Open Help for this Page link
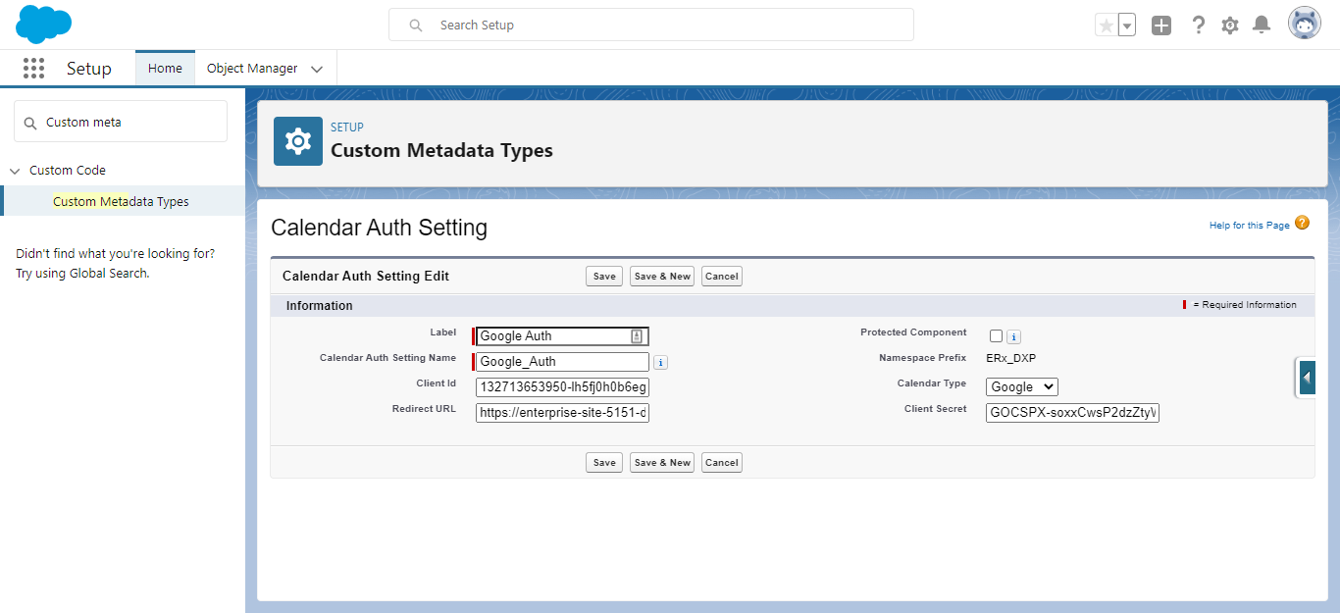This screenshot has width=1340, height=613. [1249, 226]
